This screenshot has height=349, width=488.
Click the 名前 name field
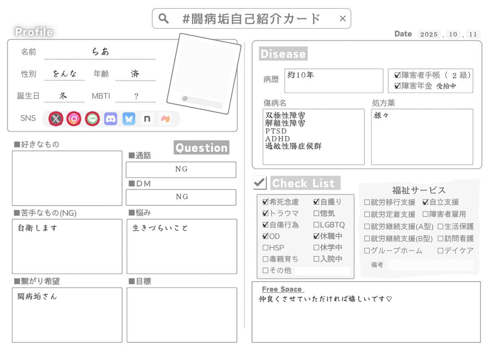point(100,52)
